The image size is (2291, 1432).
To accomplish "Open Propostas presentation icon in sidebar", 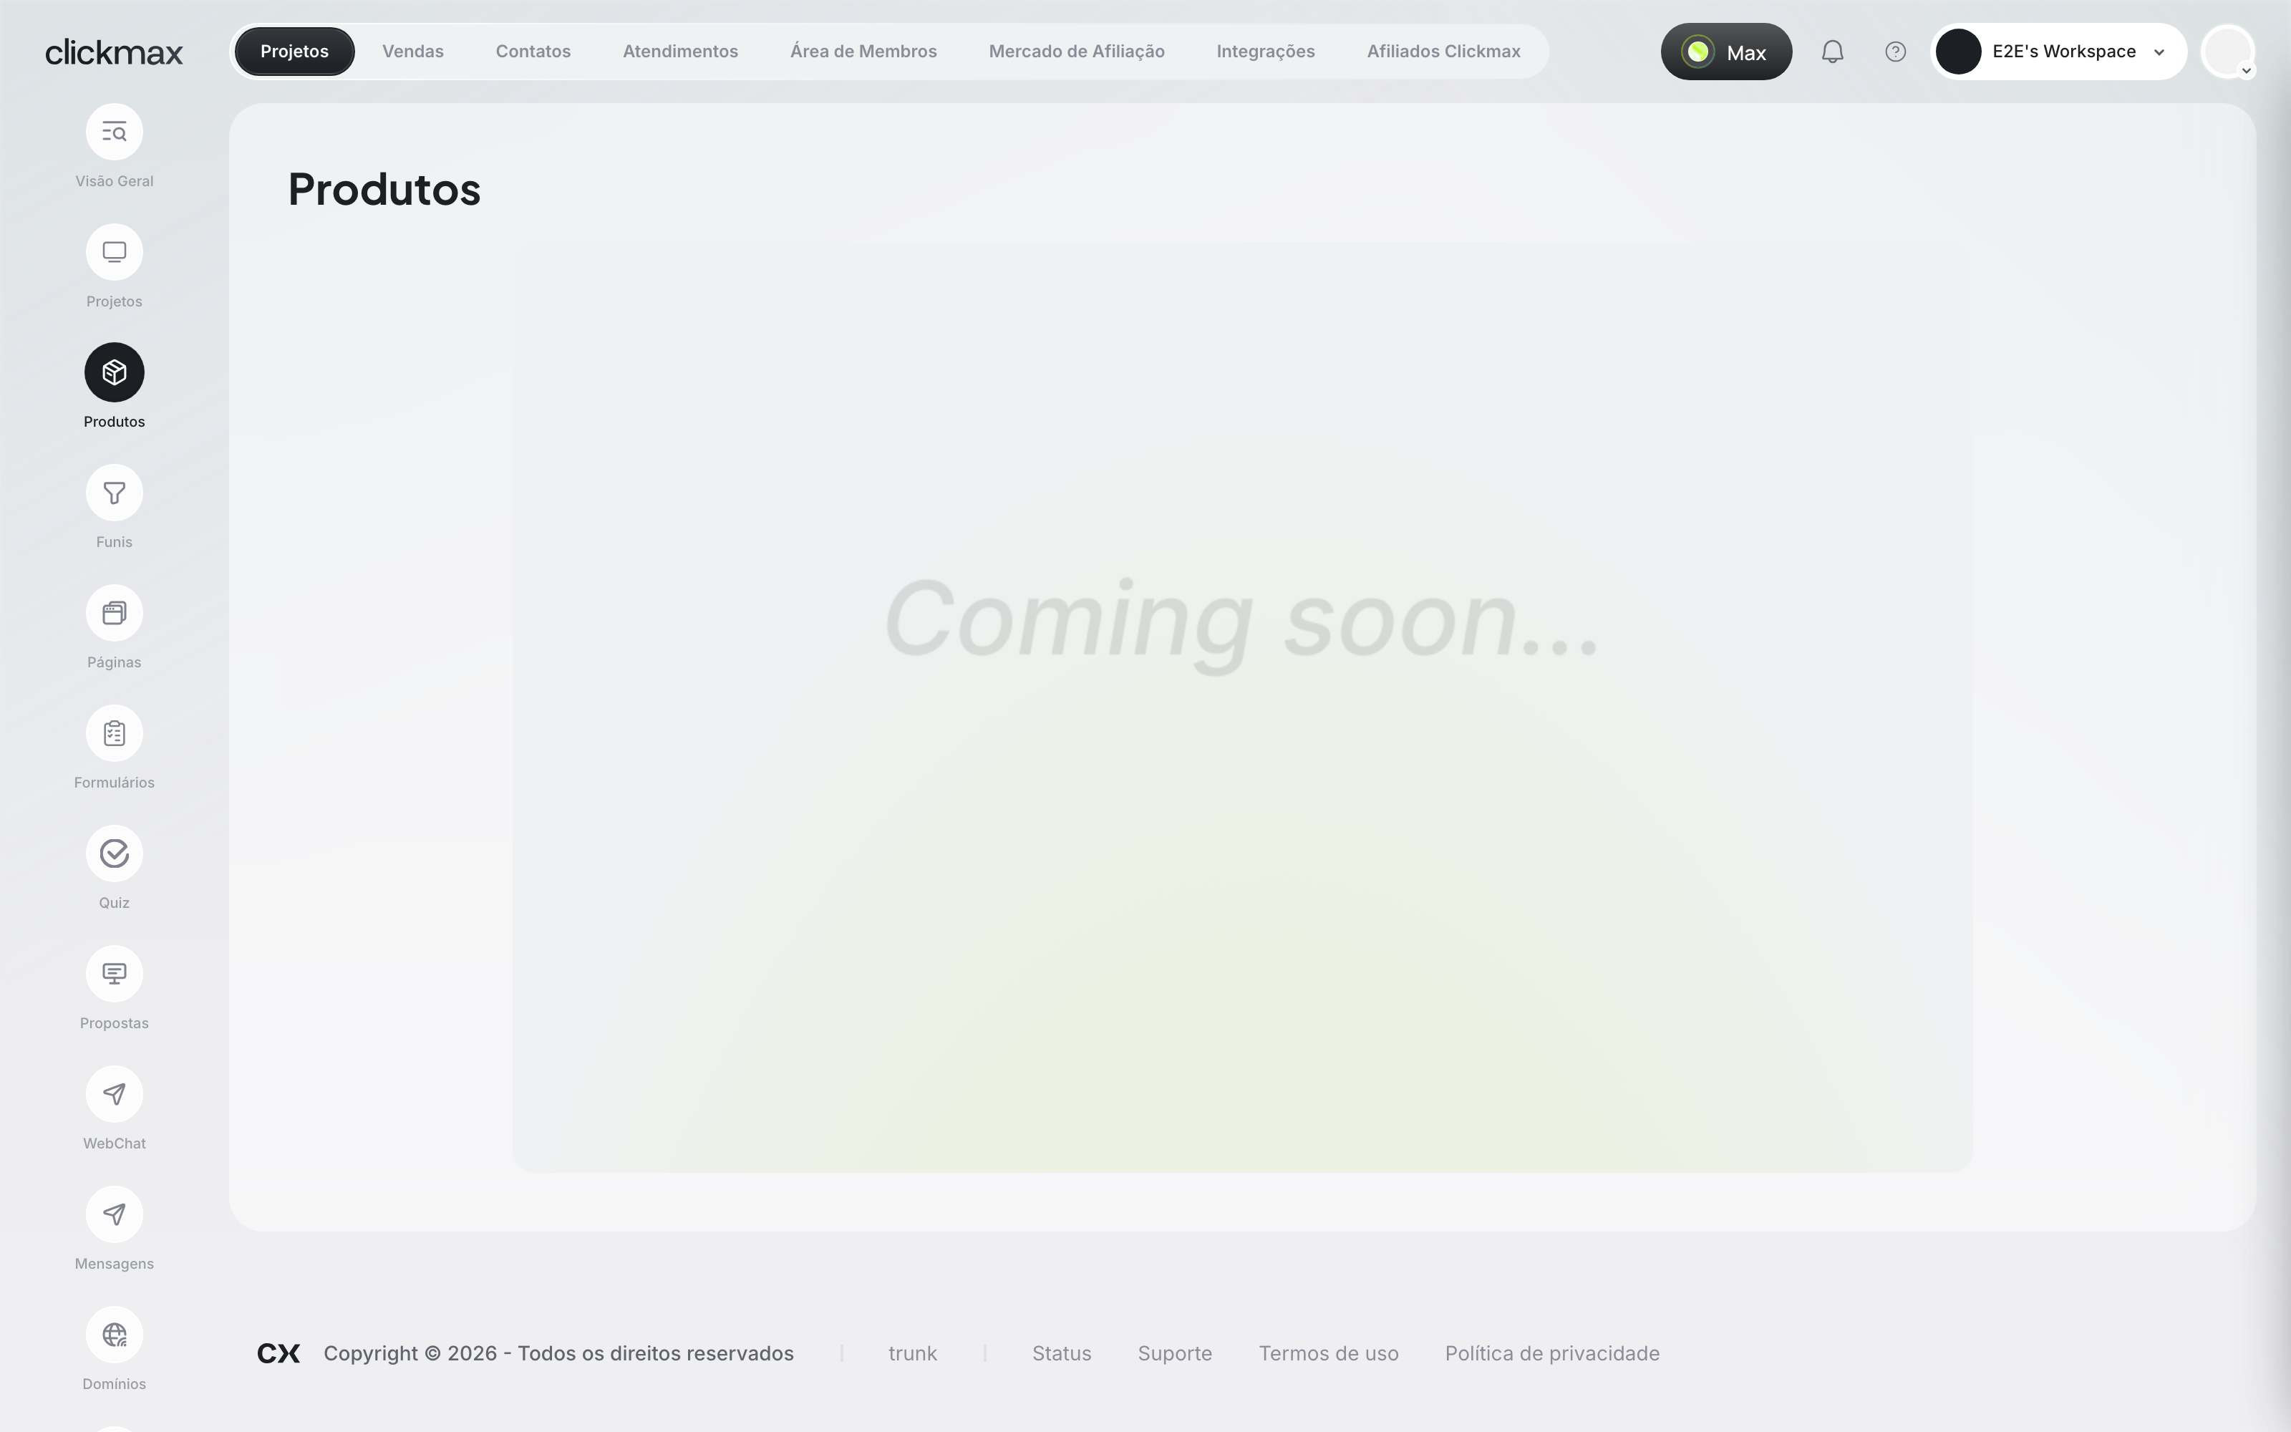I will point(115,974).
